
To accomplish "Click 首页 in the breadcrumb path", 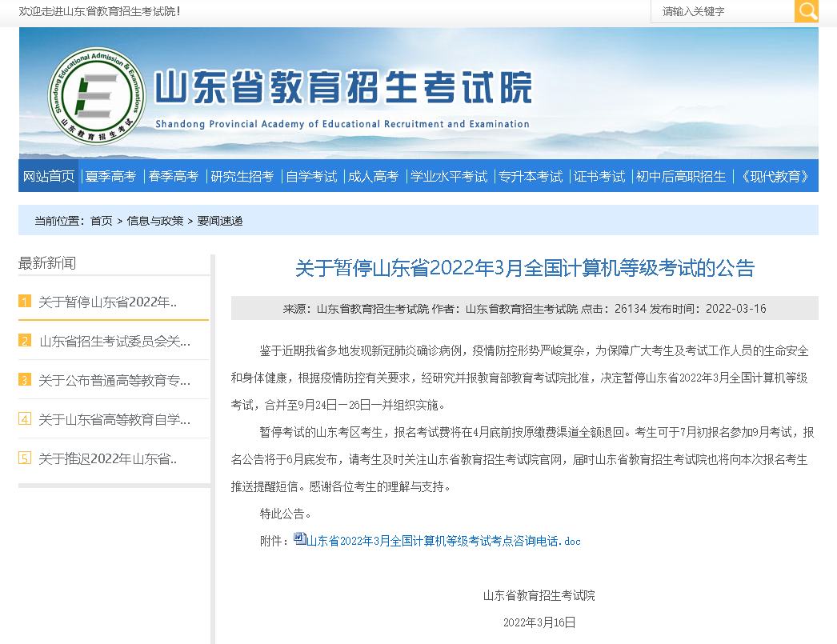I will (102, 221).
